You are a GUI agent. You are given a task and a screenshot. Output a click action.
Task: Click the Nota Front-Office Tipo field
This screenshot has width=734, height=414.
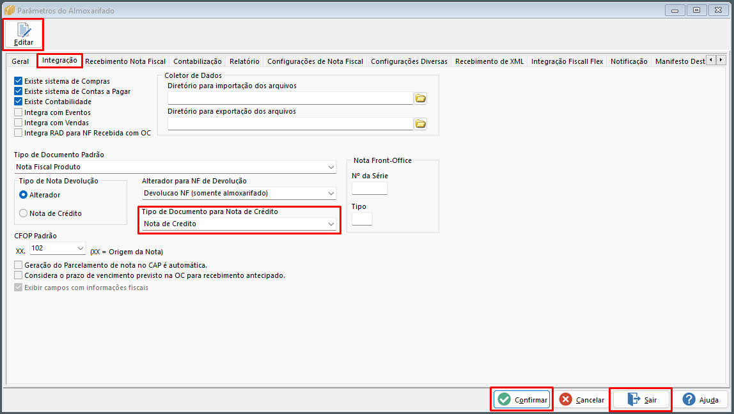(363, 219)
